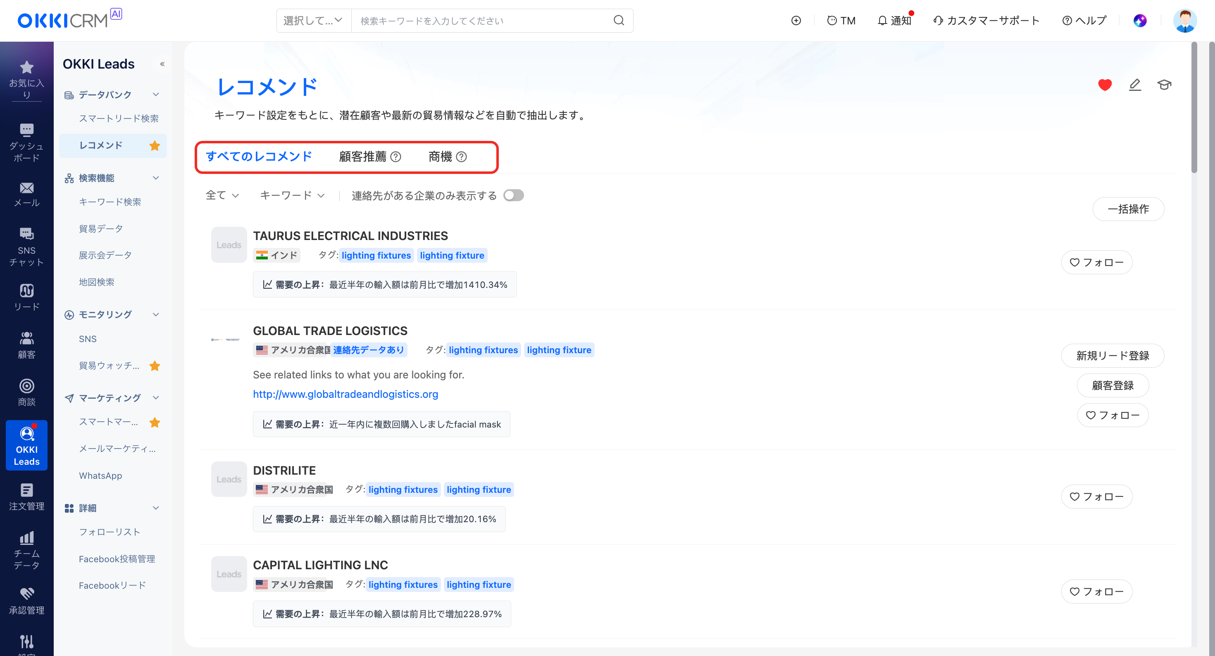This screenshot has height=656, width=1215.
Task: Open the 選択して search type dropdown
Action: 314,20
